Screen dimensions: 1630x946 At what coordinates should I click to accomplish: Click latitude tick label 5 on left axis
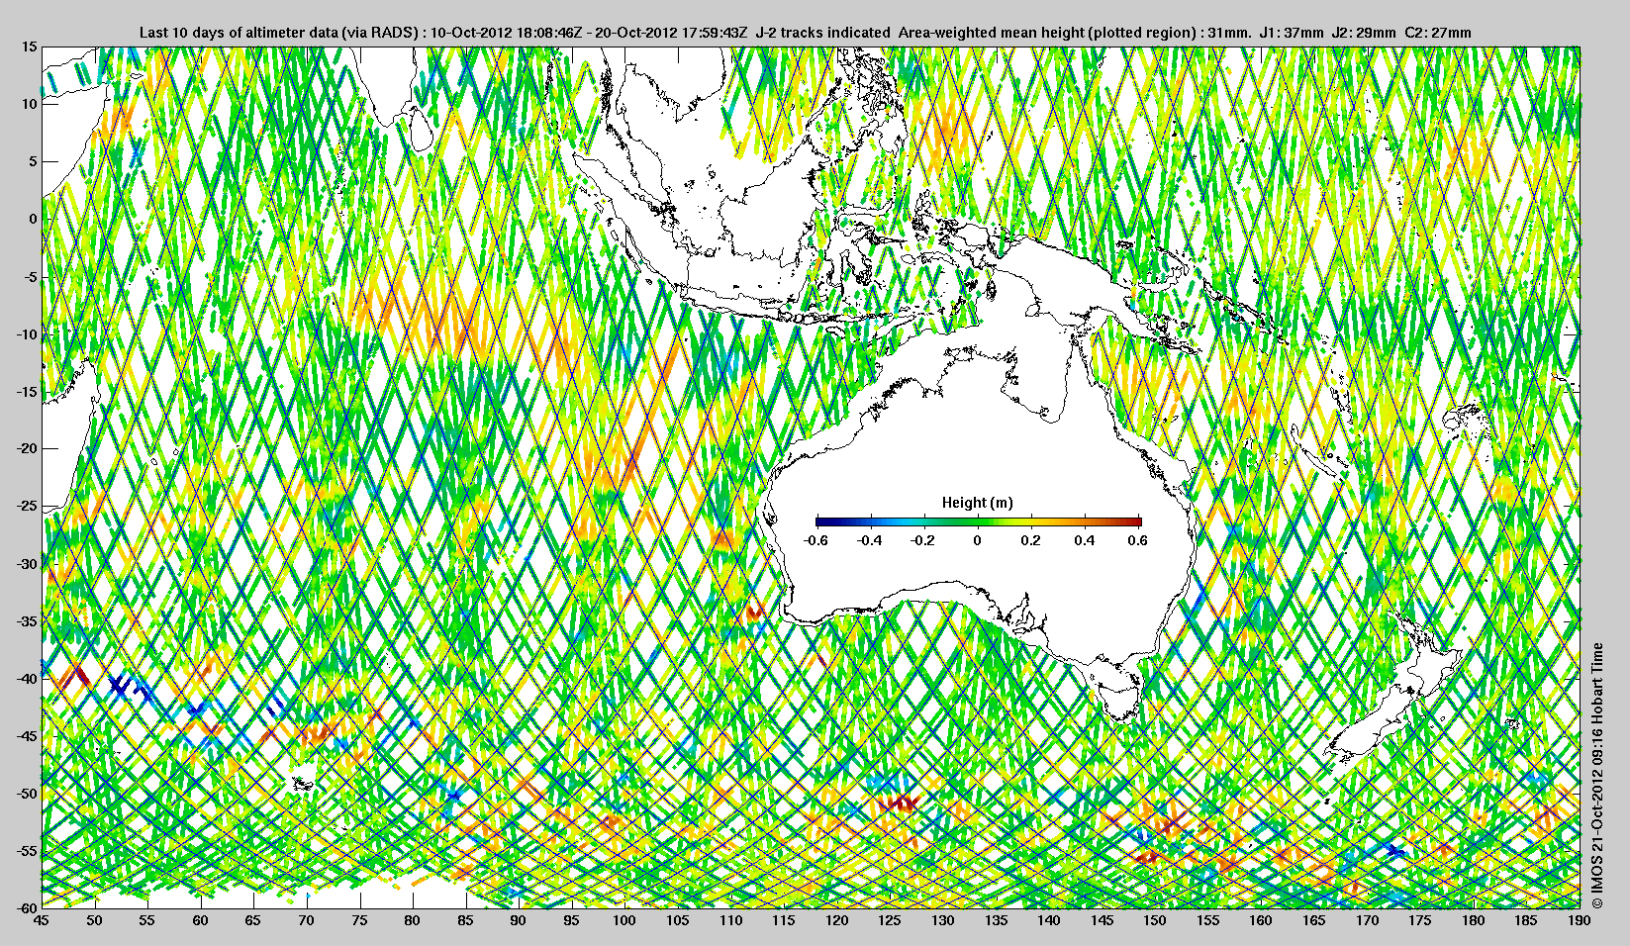[x=33, y=161]
